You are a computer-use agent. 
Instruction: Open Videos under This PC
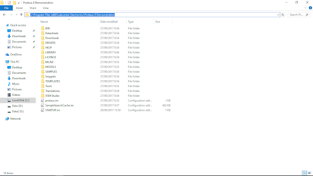16,95
